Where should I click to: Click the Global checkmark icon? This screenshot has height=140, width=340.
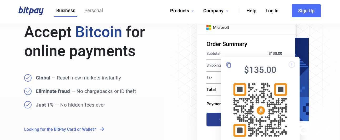tap(28, 78)
